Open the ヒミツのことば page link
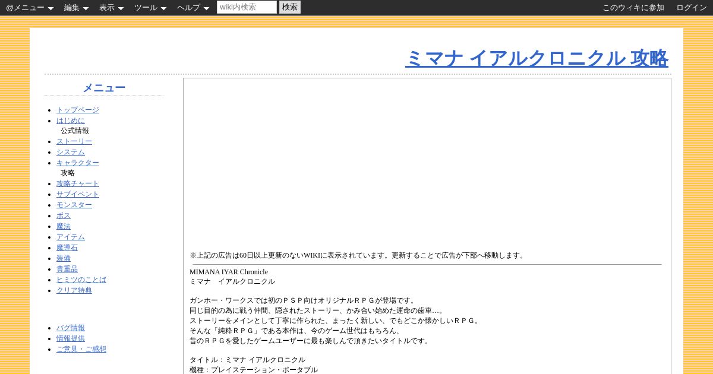The width and height of the screenshot is (713, 374). click(x=81, y=280)
